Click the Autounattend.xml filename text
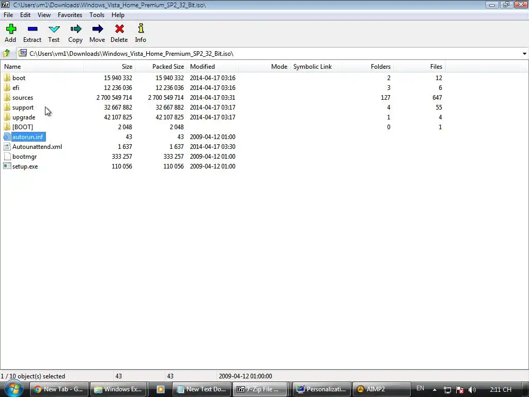 click(x=37, y=147)
